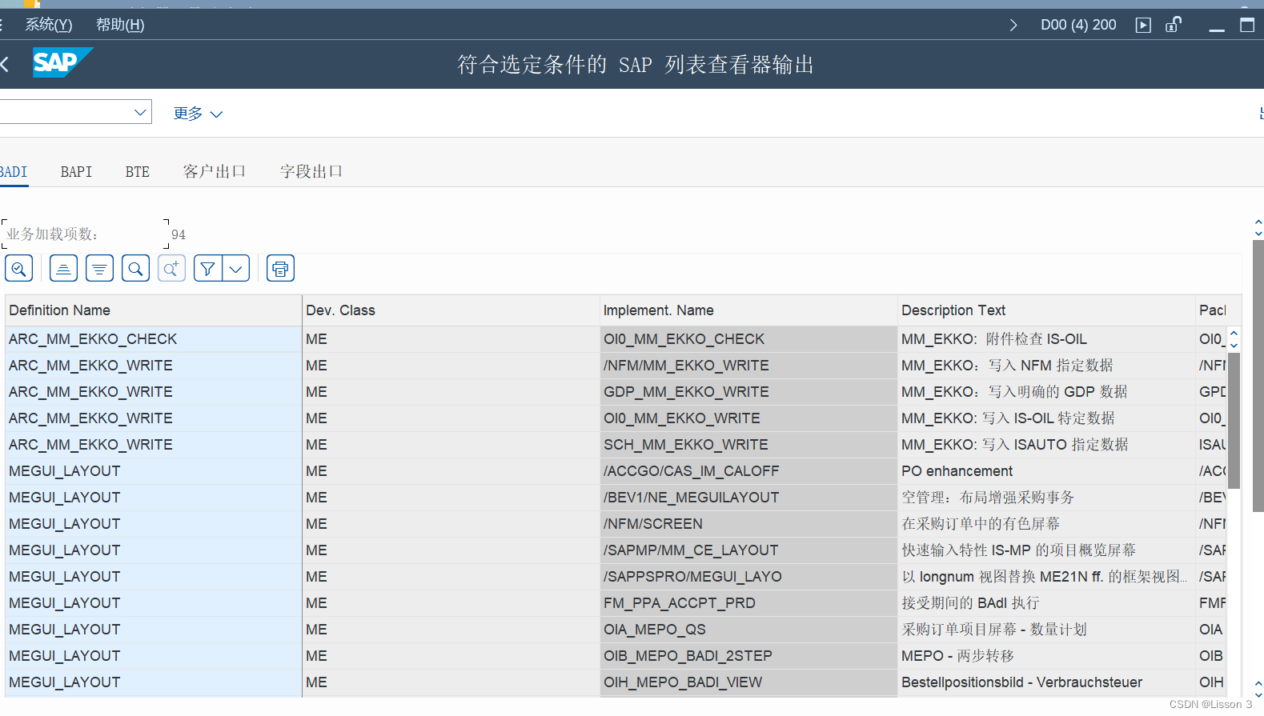Click Bestellpositionsbild - Verbrauchsteuer description
This screenshot has width=1264, height=716.
click(x=1046, y=682)
